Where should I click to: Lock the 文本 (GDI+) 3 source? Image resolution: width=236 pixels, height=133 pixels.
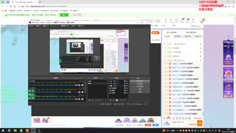point(127,81)
